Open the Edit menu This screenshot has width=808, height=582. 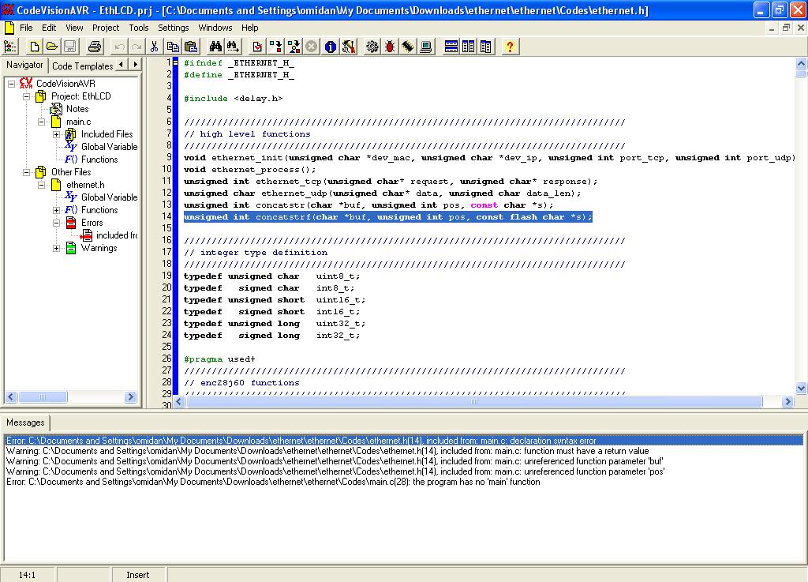click(49, 28)
